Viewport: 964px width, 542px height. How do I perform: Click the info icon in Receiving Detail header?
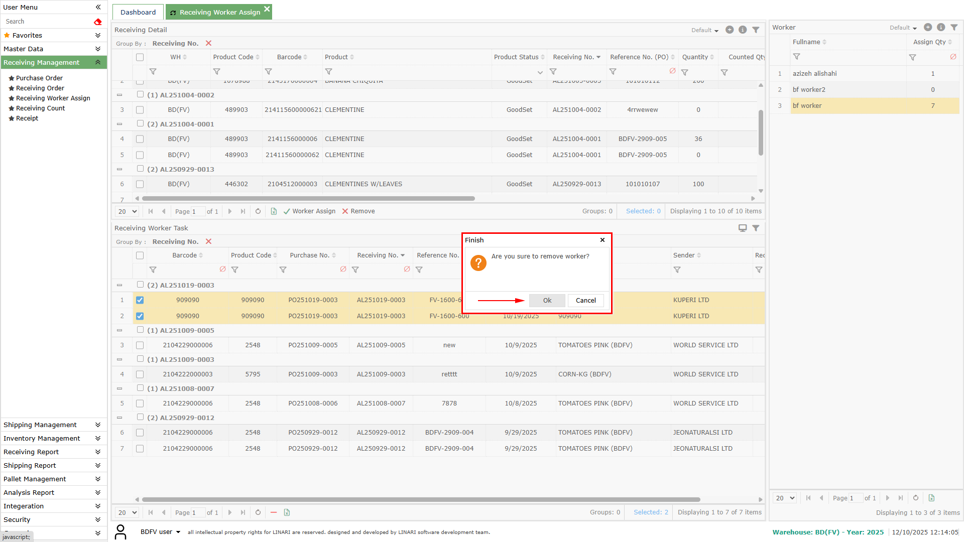743,30
